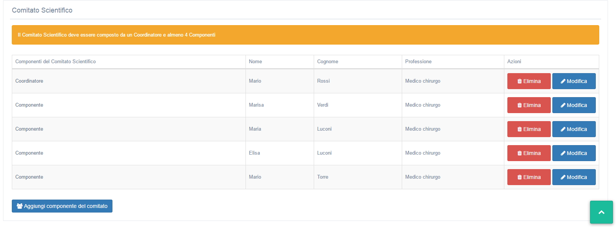The width and height of the screenshot is (616, 227).
Task: Click the Cognome column header
Action: [x=327, y=61]
